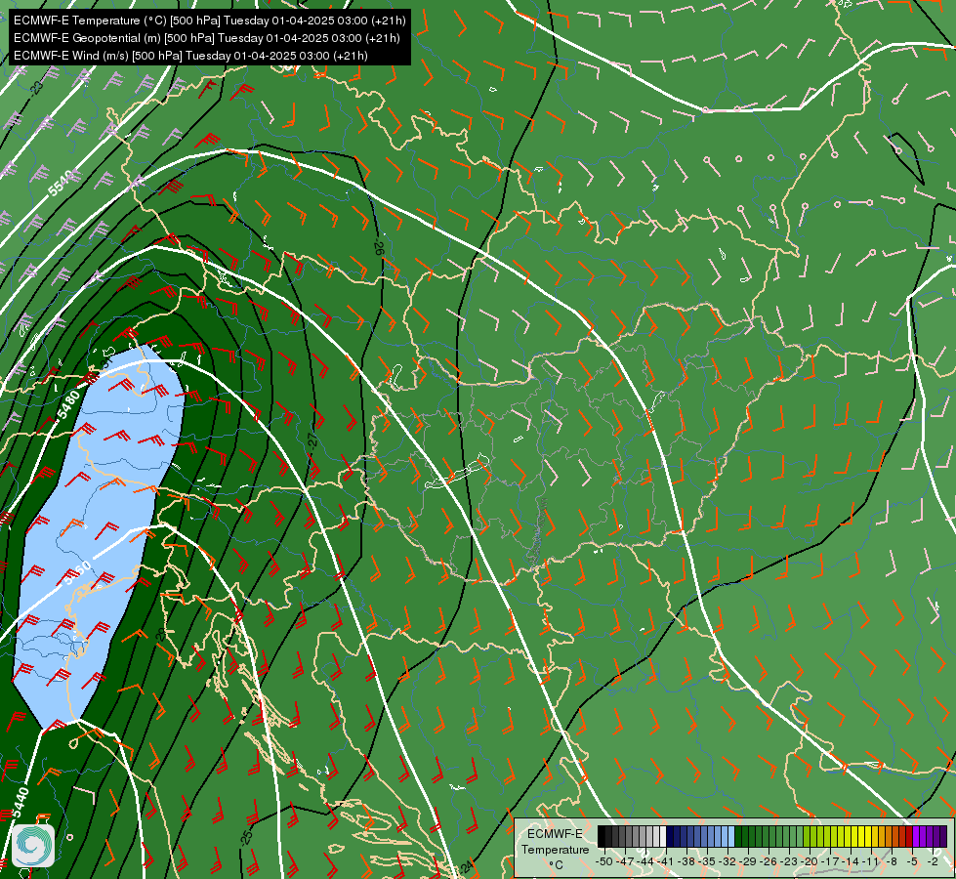The height and width of the screenshot is (879, 956).
Task: Click the -44 value on the legend scale
Action: click(645, 862)
